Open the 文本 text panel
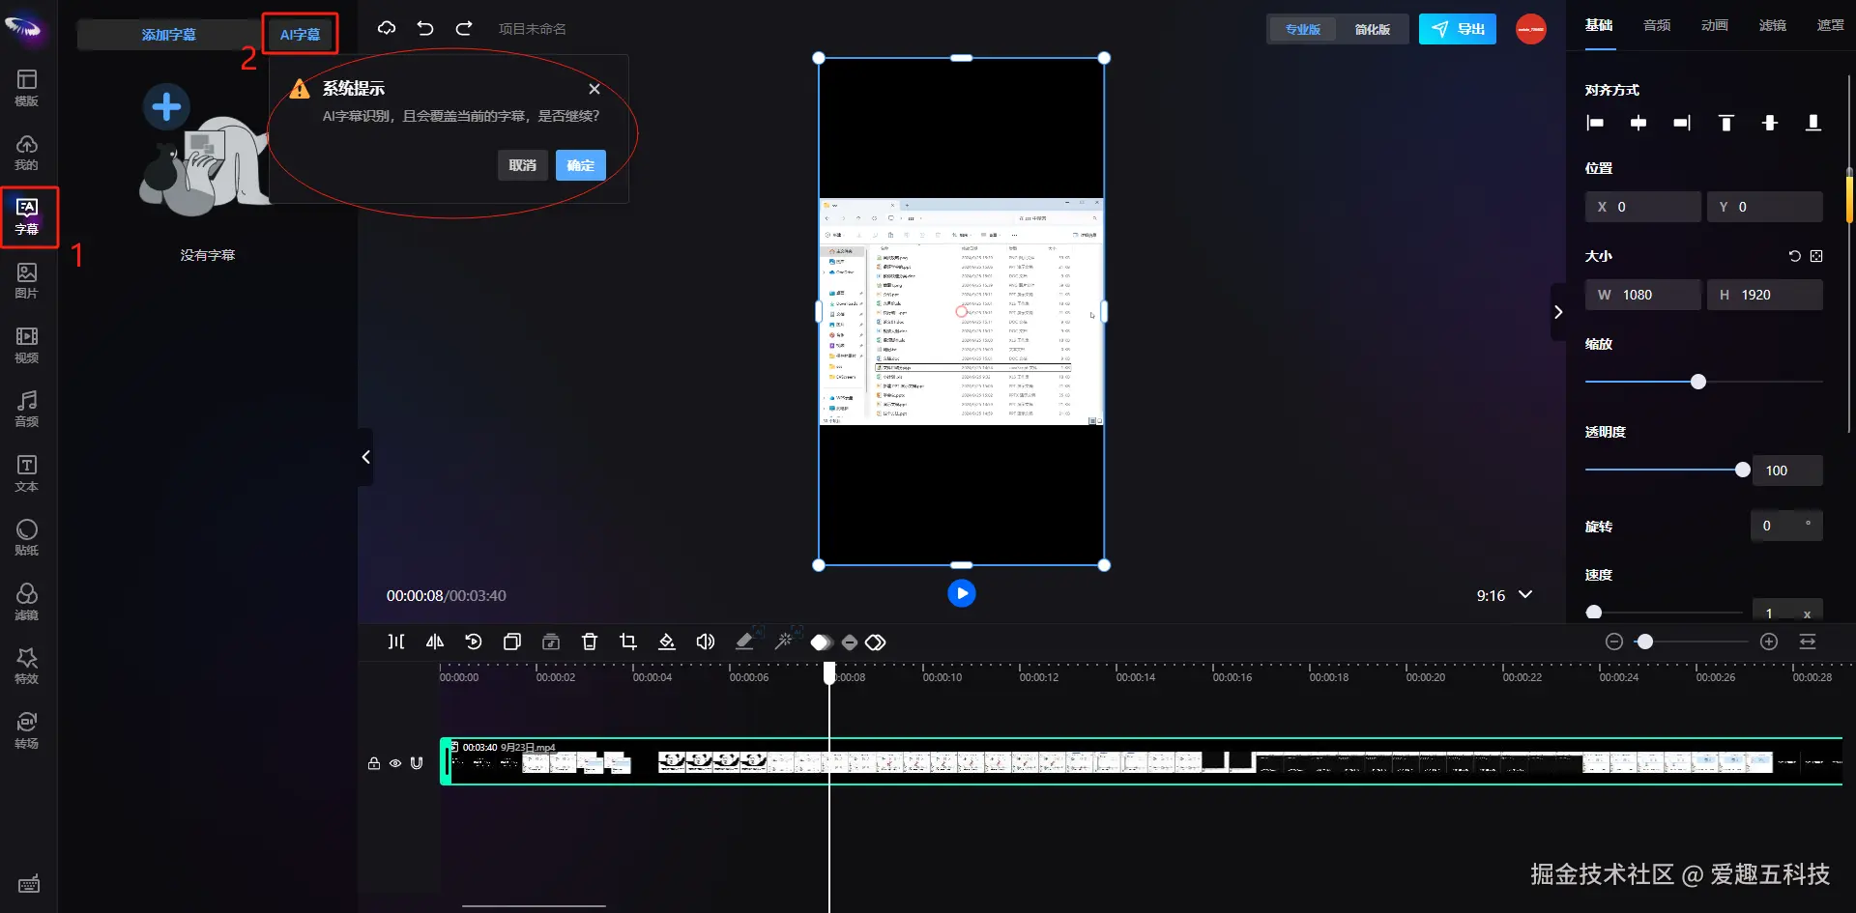 (x=27, y=474)
